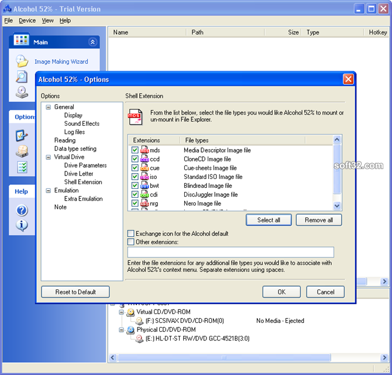Select Log files in options tree
392x375 pixels.
(x=74, y=132)
